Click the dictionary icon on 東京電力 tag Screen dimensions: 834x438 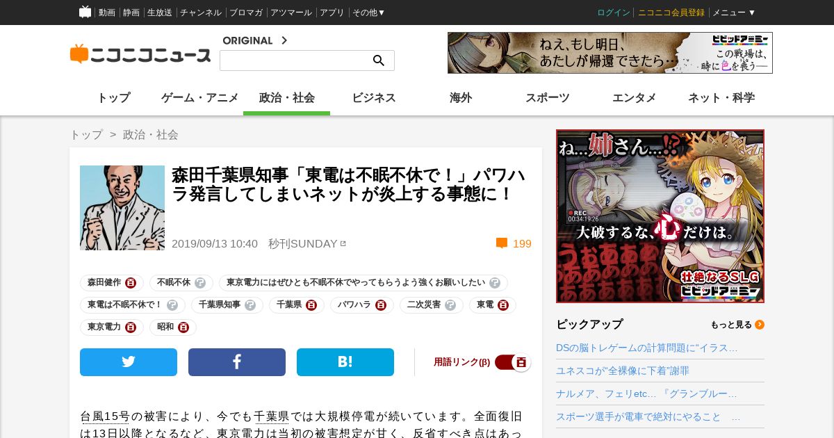[x=131, y=327]
